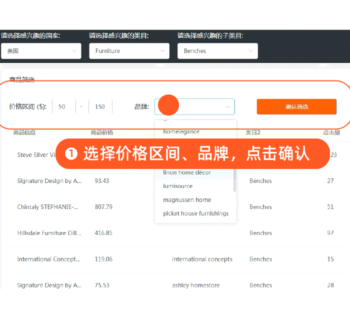Click the price 416.85
Screen dimensions: 350x320
tap(103, 233)
